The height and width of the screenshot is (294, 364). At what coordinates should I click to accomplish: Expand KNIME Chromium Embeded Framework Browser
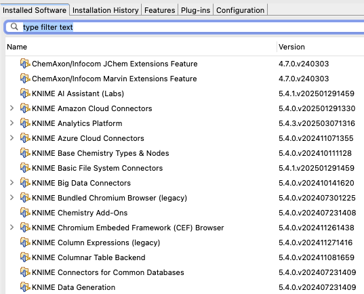pos(12,228)
